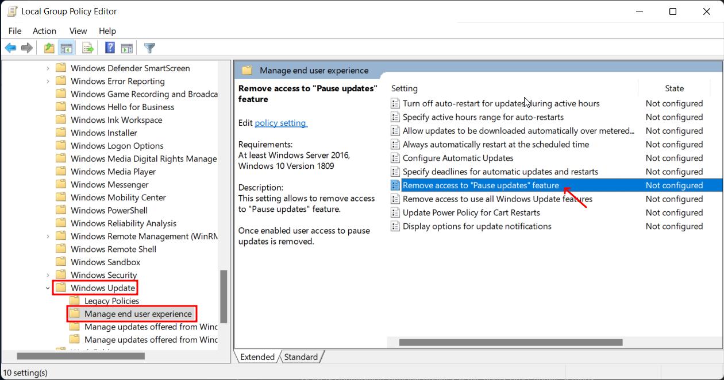The width and height of the screenshot is (724, 380).
Task: Open the Action menu
Action: coord(44,31)
